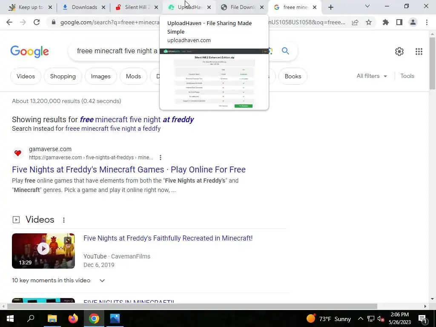Open Five Nights at Freddy's Minecraft Games result
Screen dimensions: 436x327
(x=129, y=169)
